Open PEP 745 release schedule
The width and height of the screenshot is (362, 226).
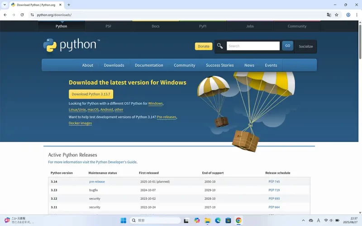tap(274, 182)
